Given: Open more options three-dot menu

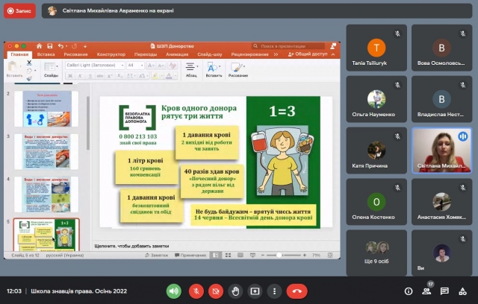Looking at the screenshot, I should (x=276, y=291).
